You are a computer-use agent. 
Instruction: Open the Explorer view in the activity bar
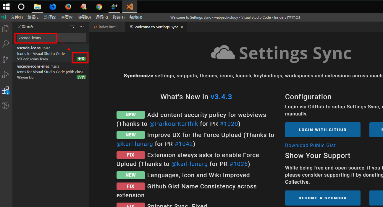tap(5, 28)
